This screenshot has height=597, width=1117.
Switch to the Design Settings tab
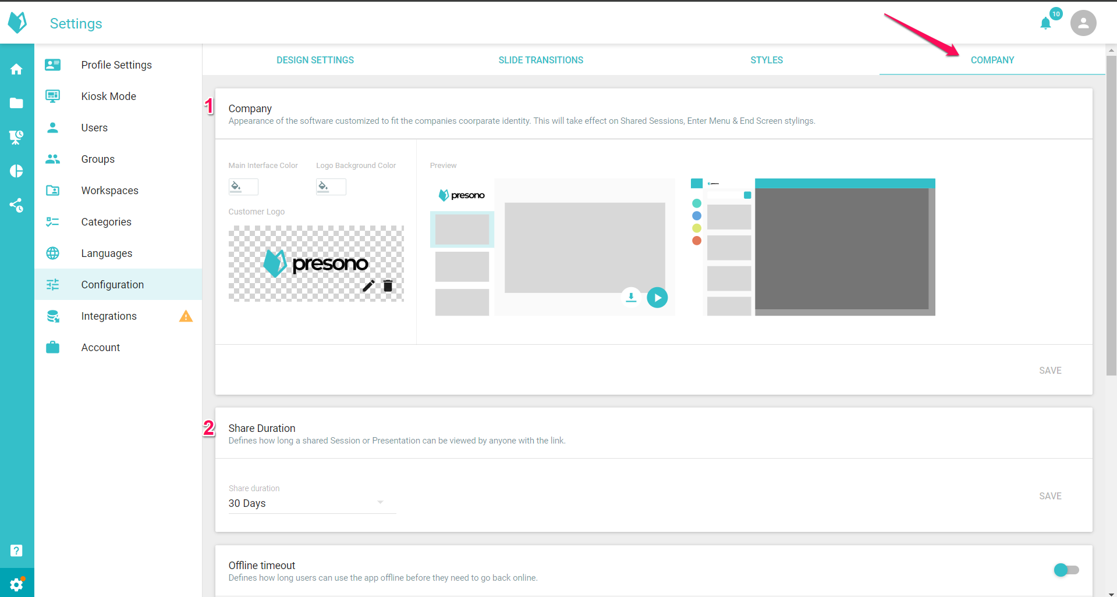click(315, 60)
